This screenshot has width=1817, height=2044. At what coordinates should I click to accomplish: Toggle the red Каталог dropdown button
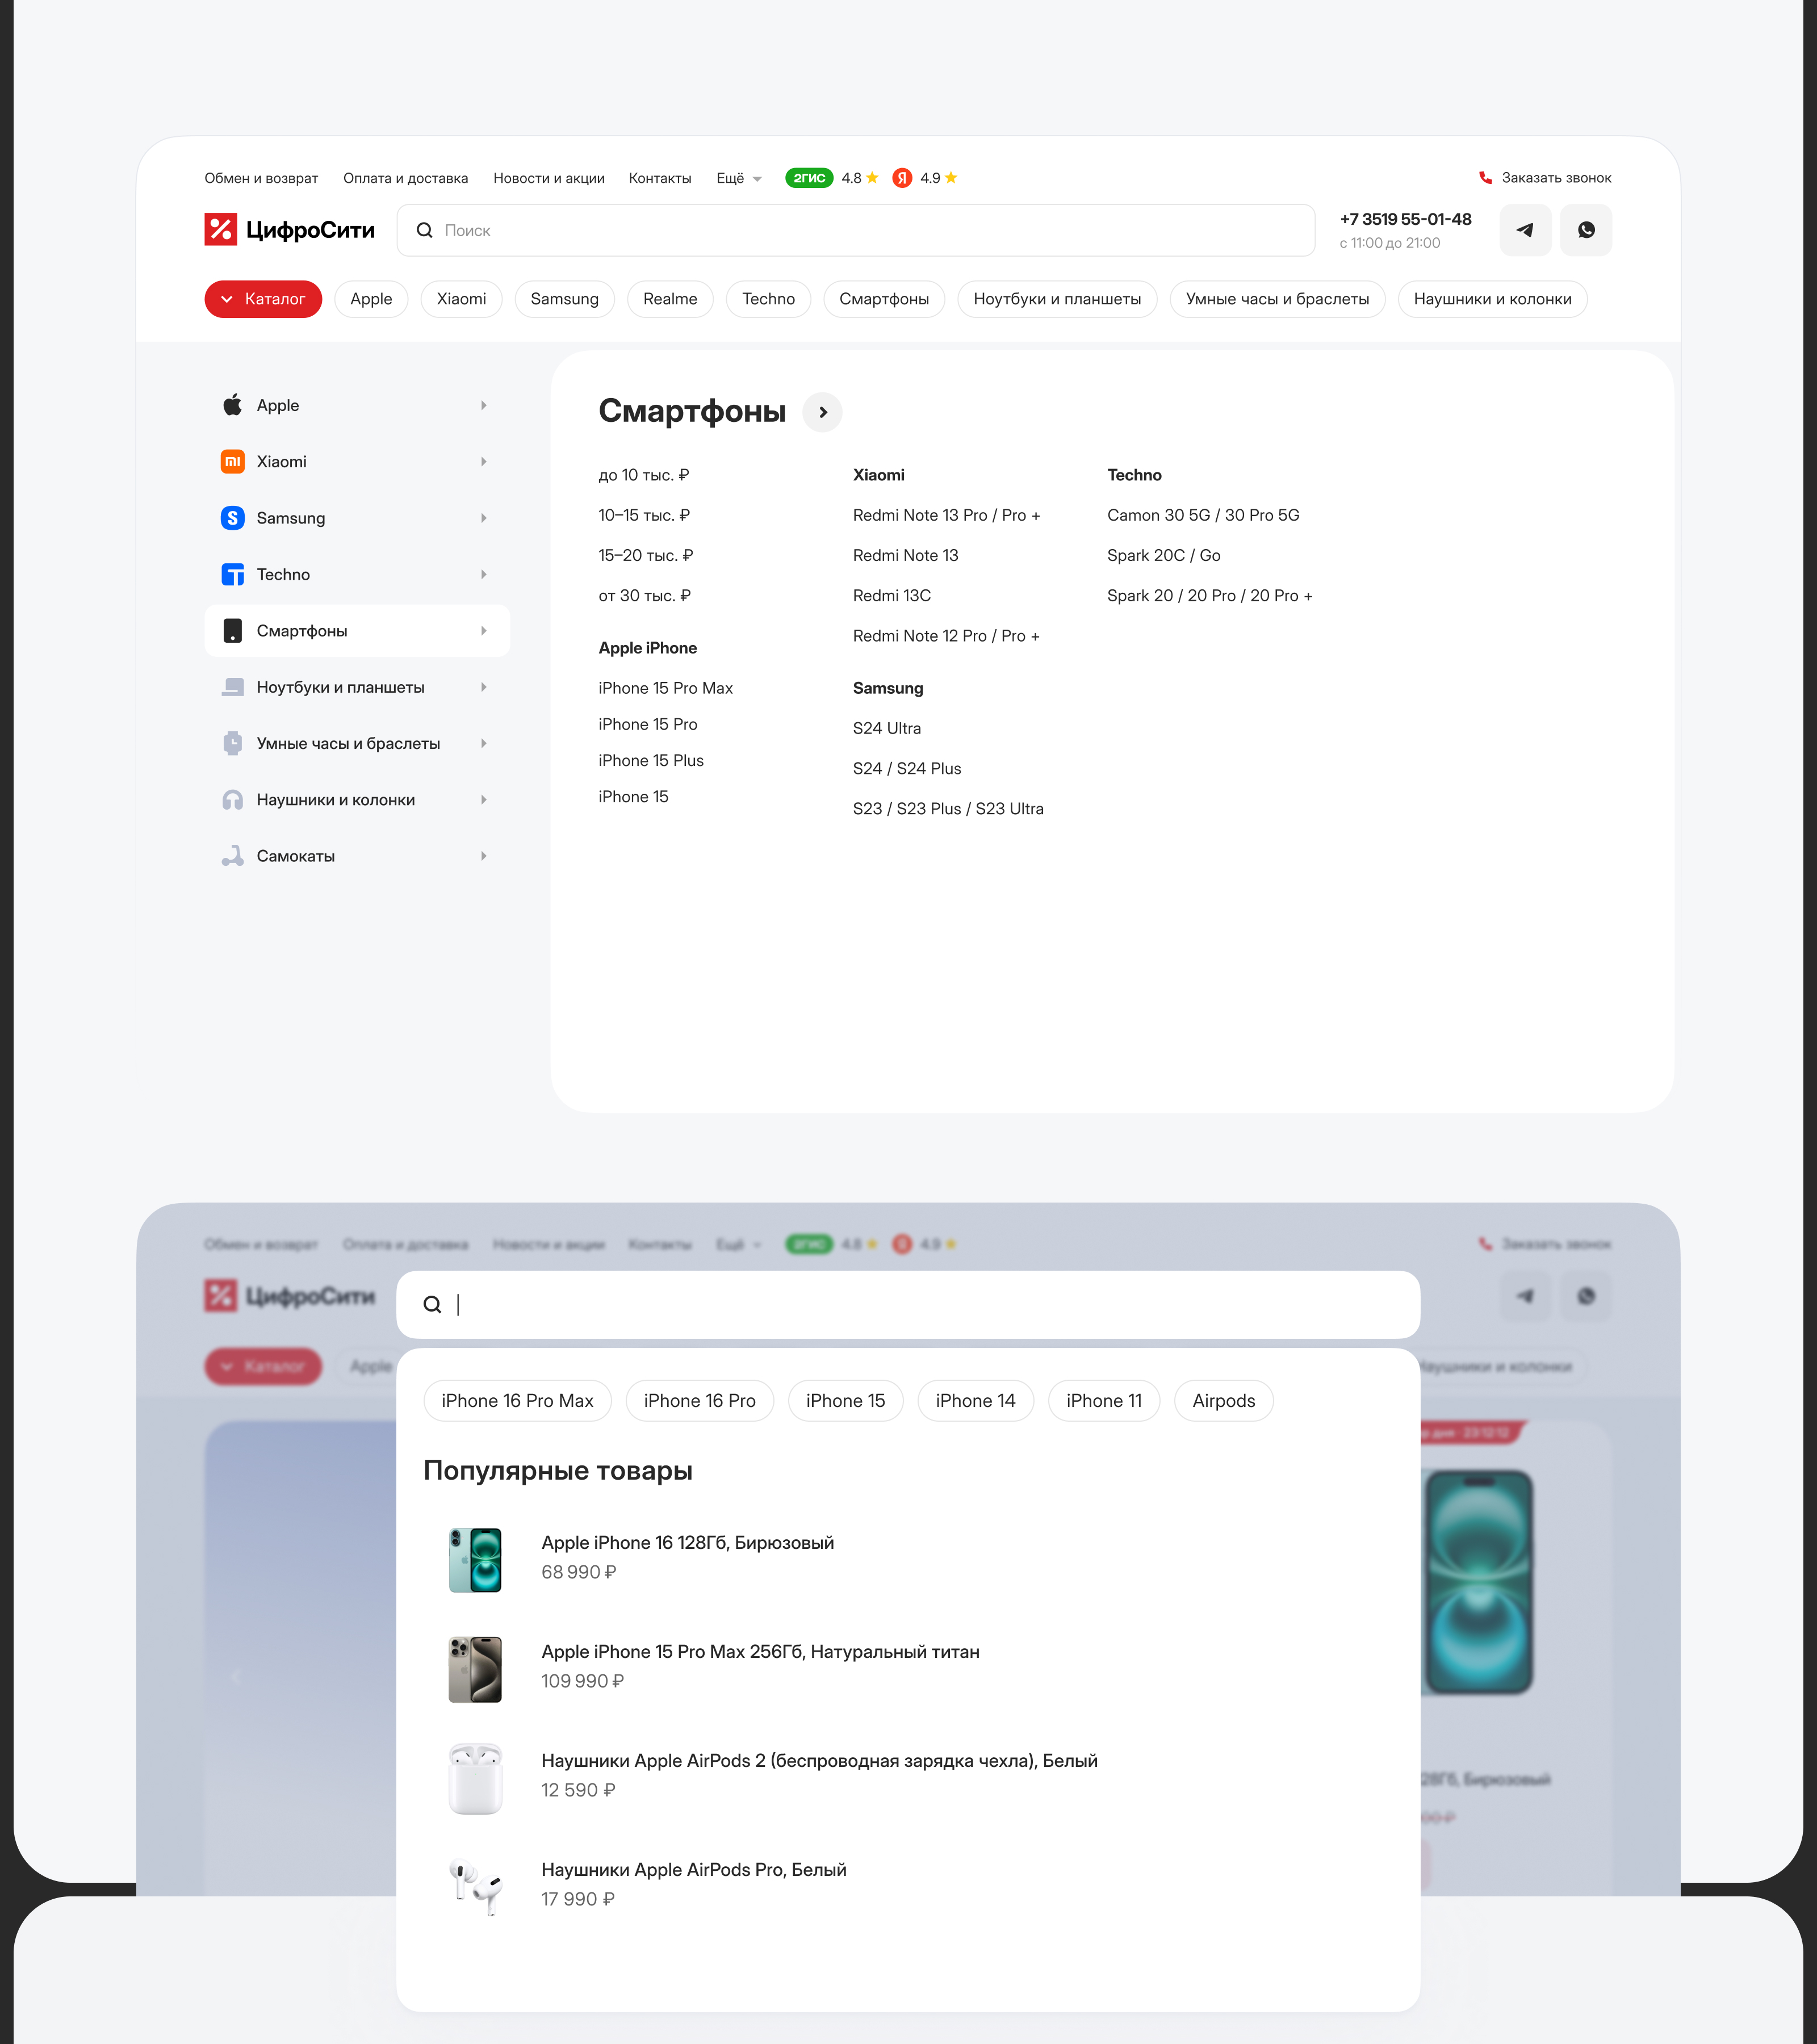pos(263,299)
